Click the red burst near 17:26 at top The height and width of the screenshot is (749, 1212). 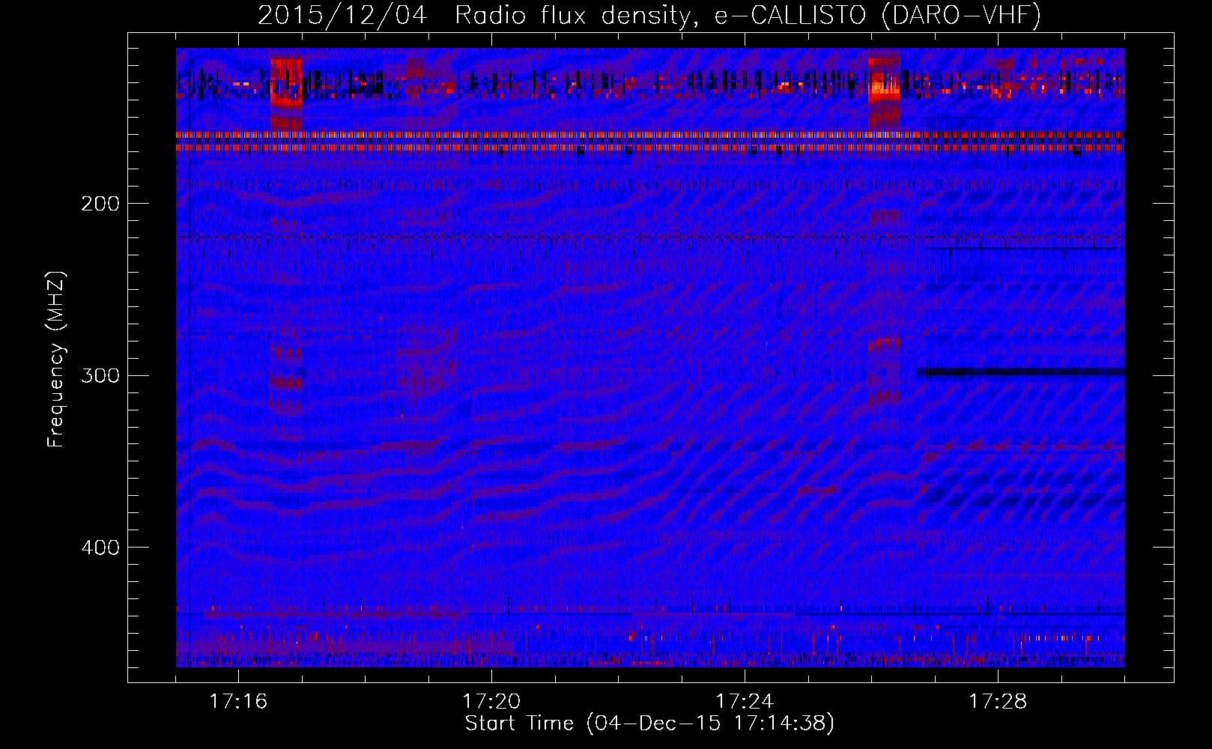tap(884, 90)
